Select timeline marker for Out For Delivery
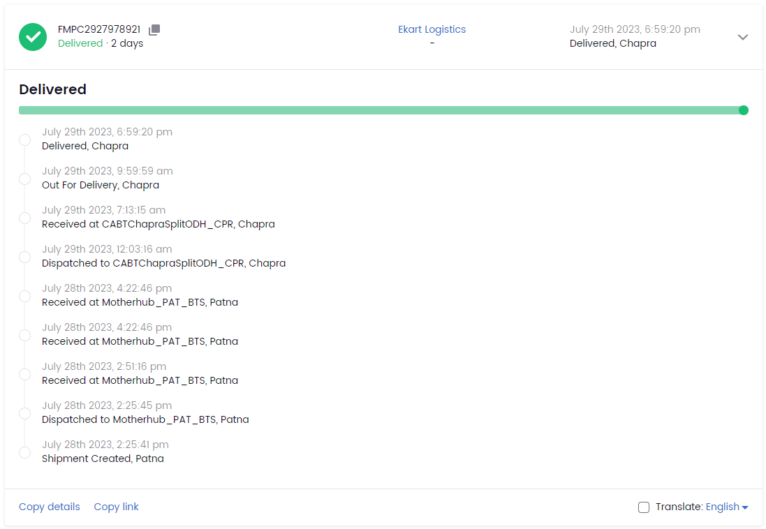This screenshot has width=766, height=529. click(x=24, y=179)
